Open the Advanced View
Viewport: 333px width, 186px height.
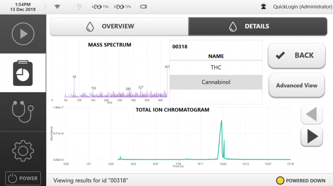click(x=297, y=85)
